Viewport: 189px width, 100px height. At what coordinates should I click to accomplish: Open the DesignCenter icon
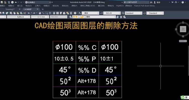[57, 13]
